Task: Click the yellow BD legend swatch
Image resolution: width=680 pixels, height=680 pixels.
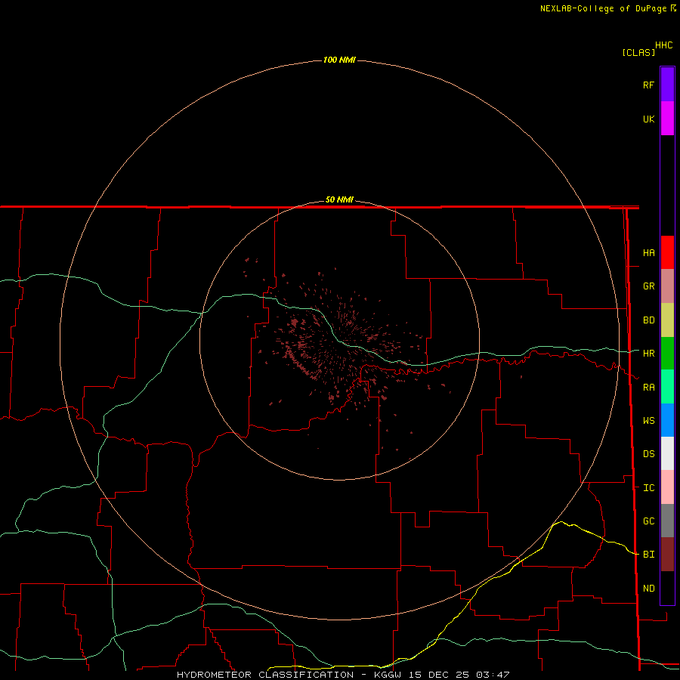Action: (x=667, y=320)
